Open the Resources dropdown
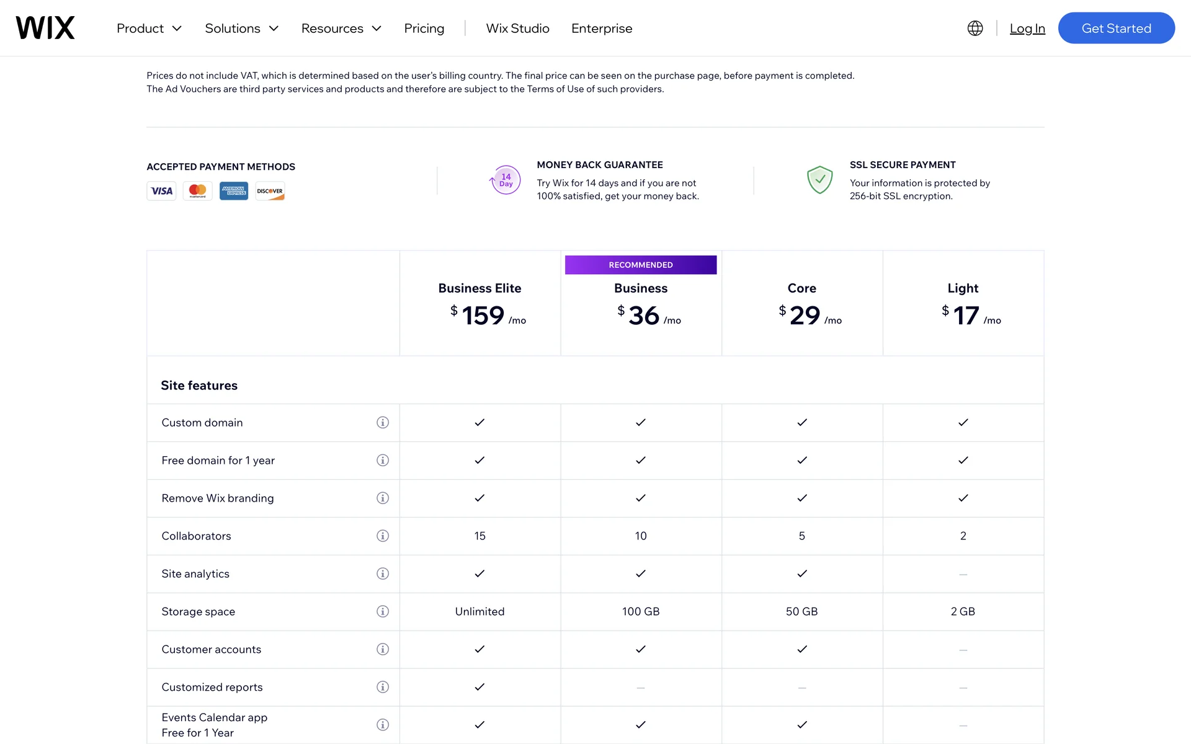 coord(341,29)
